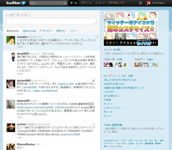
Task: Open ucchan's star avatar
Action: pyautogui.click(x=11, y=128)
